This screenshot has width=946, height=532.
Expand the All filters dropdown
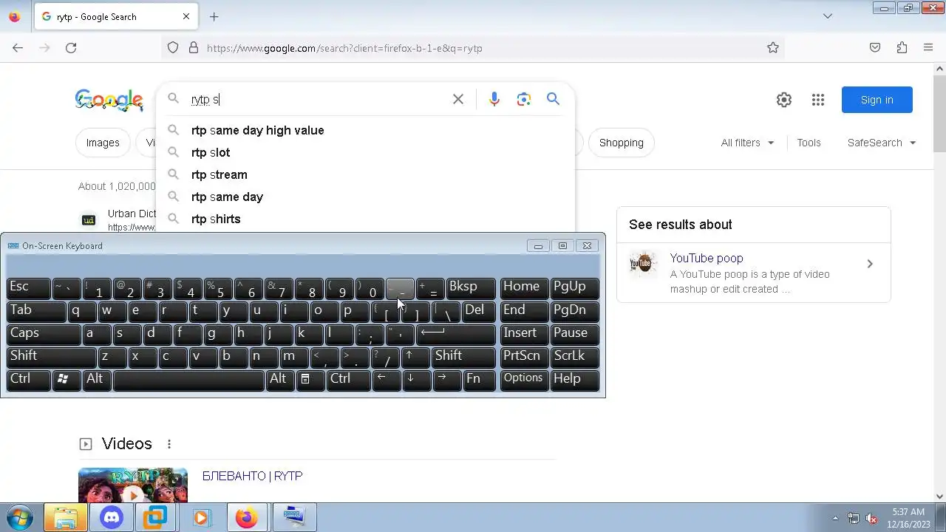(x=747, y=143)
